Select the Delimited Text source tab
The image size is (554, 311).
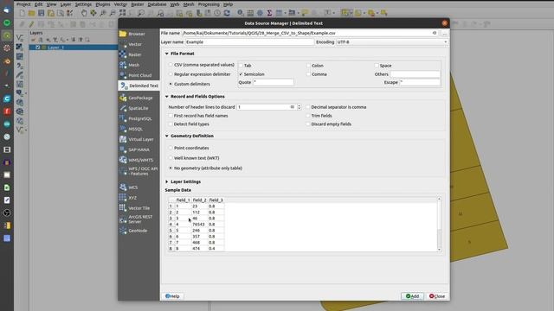pos(138,86)
